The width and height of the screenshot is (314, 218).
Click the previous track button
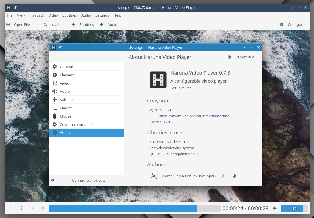pyautogui.click(x=32, y=208)
